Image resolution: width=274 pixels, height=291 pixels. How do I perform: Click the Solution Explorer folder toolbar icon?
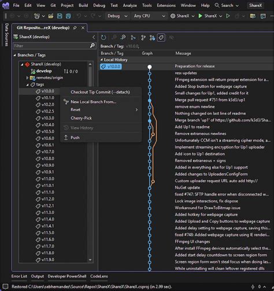tap(253, 16)
